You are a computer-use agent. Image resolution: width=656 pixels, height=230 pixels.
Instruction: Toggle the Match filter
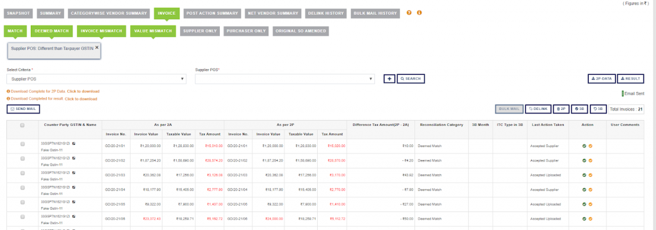coord(15,31)
